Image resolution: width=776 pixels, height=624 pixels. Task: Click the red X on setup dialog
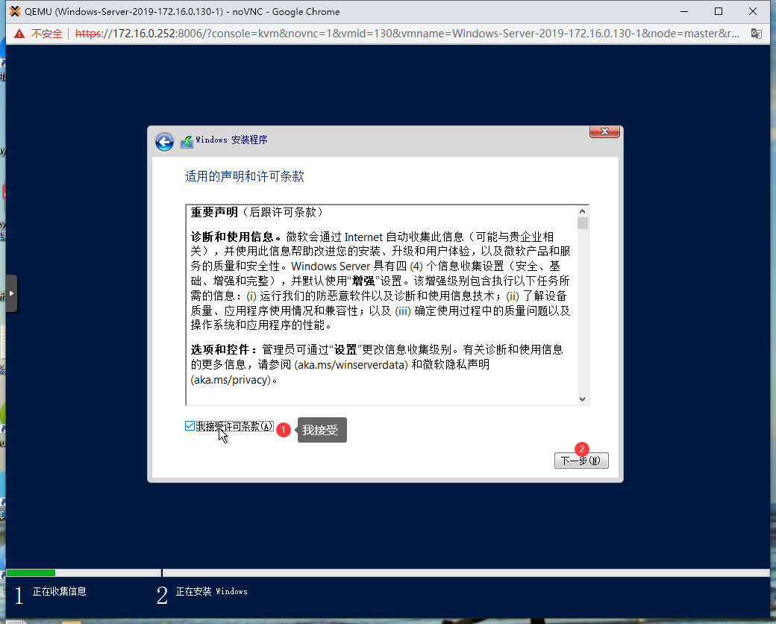(x=604, y=132)
